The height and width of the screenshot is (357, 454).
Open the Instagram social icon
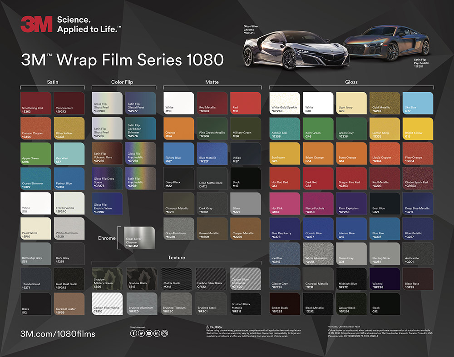[x=164, y=333]
